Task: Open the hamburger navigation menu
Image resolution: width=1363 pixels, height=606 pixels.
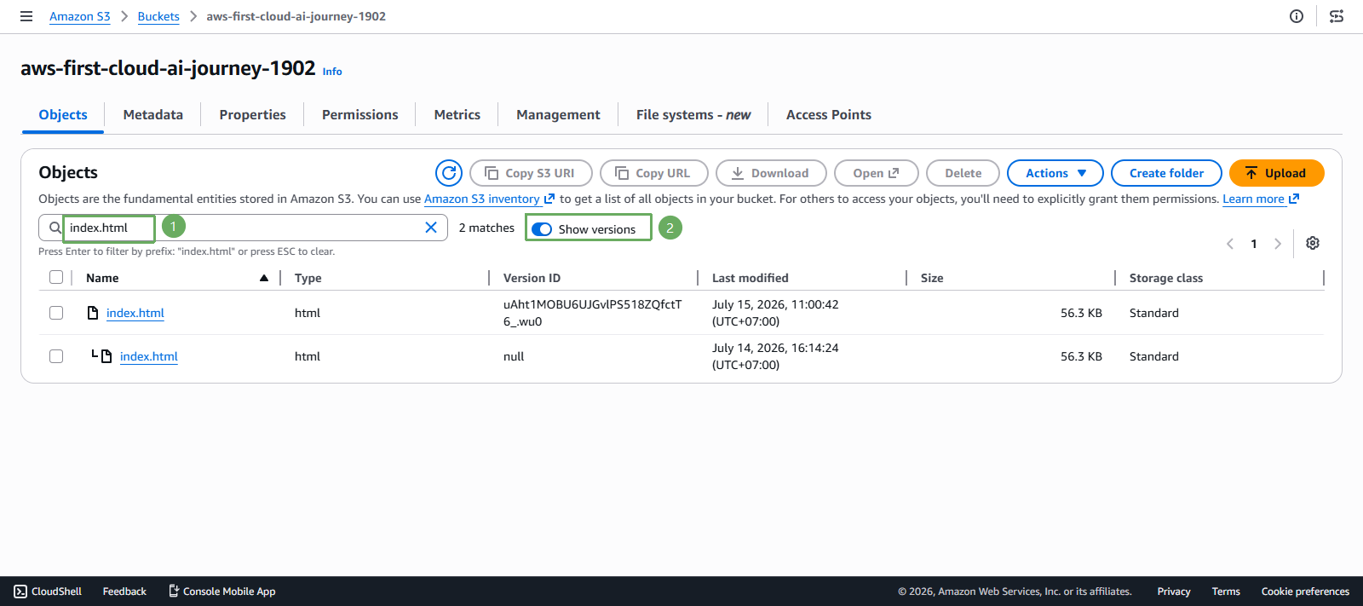Action: (26, 16)
